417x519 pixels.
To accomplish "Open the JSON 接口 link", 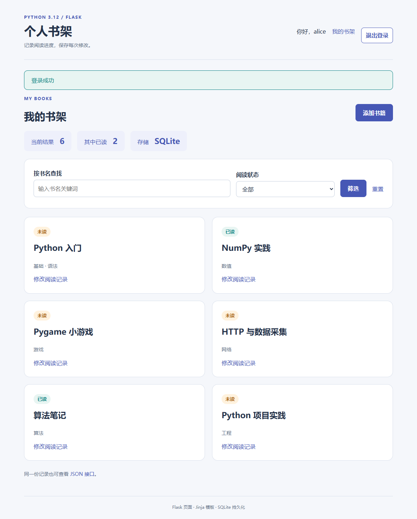I will [x=82, y=474].
